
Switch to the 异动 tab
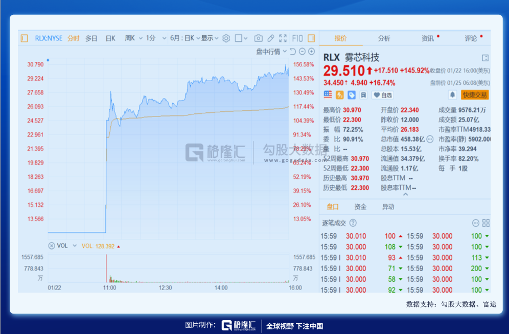tap(388, 206)
